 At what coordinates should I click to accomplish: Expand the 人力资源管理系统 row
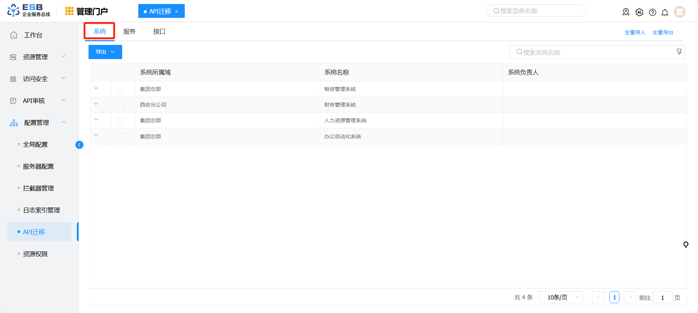point(96,120)
